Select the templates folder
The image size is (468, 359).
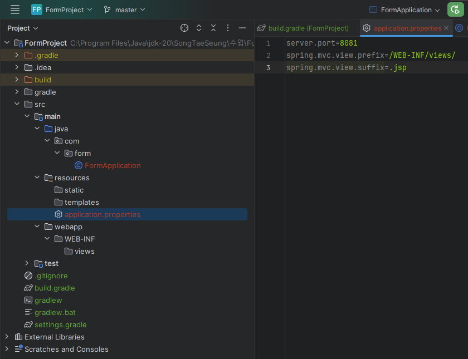(x=81, y=202)
